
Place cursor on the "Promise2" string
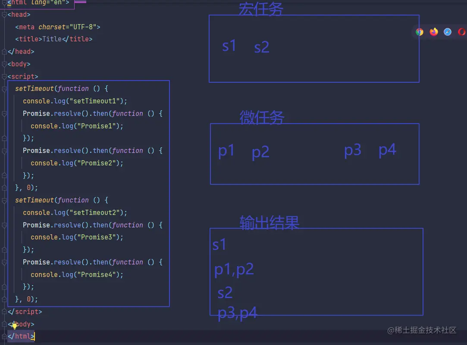(98, 163)
